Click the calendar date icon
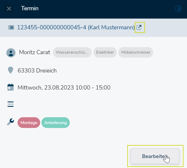The width and height of the screenshot is (187, 168). pyautogui.click(x=10, y=87)
